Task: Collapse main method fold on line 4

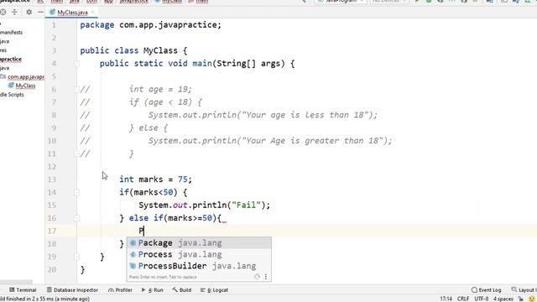Action: (76, 64)
